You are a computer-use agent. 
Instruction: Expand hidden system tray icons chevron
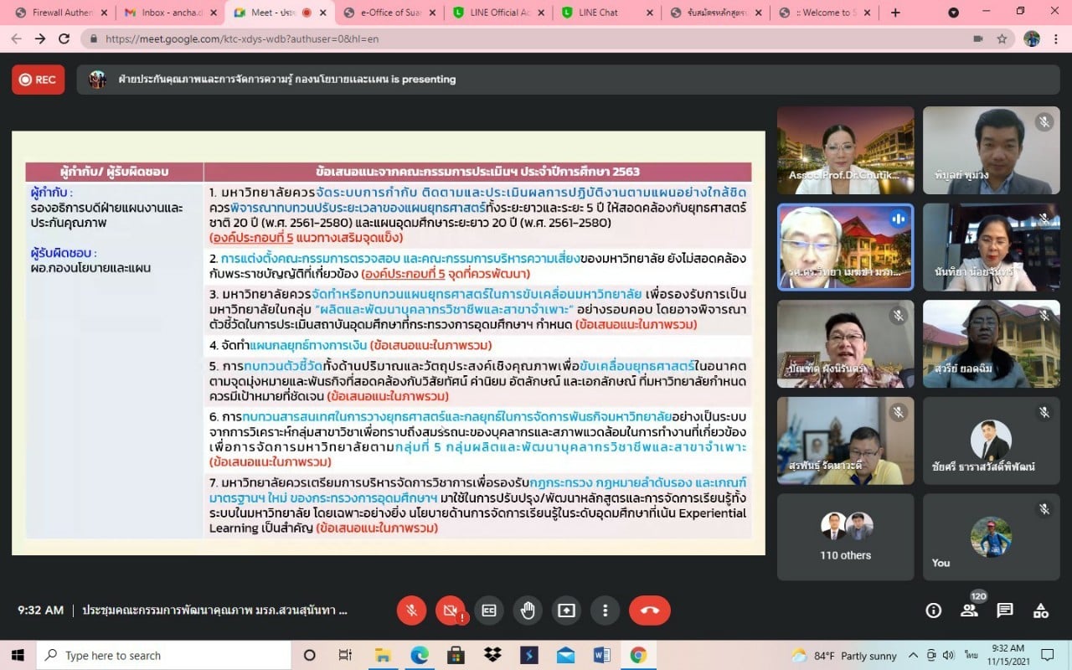914,655
